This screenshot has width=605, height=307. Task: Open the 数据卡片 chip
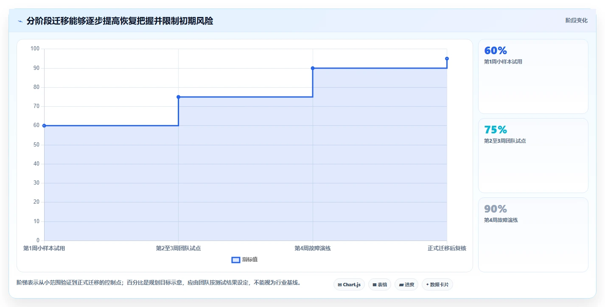437,285
